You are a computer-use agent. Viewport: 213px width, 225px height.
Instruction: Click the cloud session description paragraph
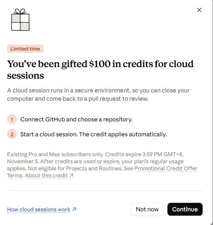(98, 94)
